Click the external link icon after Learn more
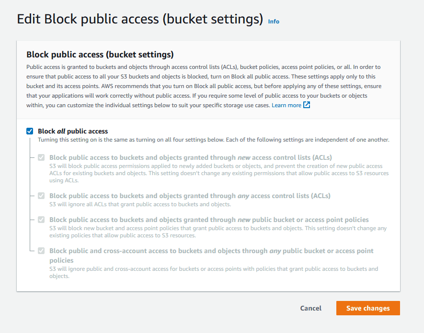Screen dimensions: 424x333 [x=307, y=105]
